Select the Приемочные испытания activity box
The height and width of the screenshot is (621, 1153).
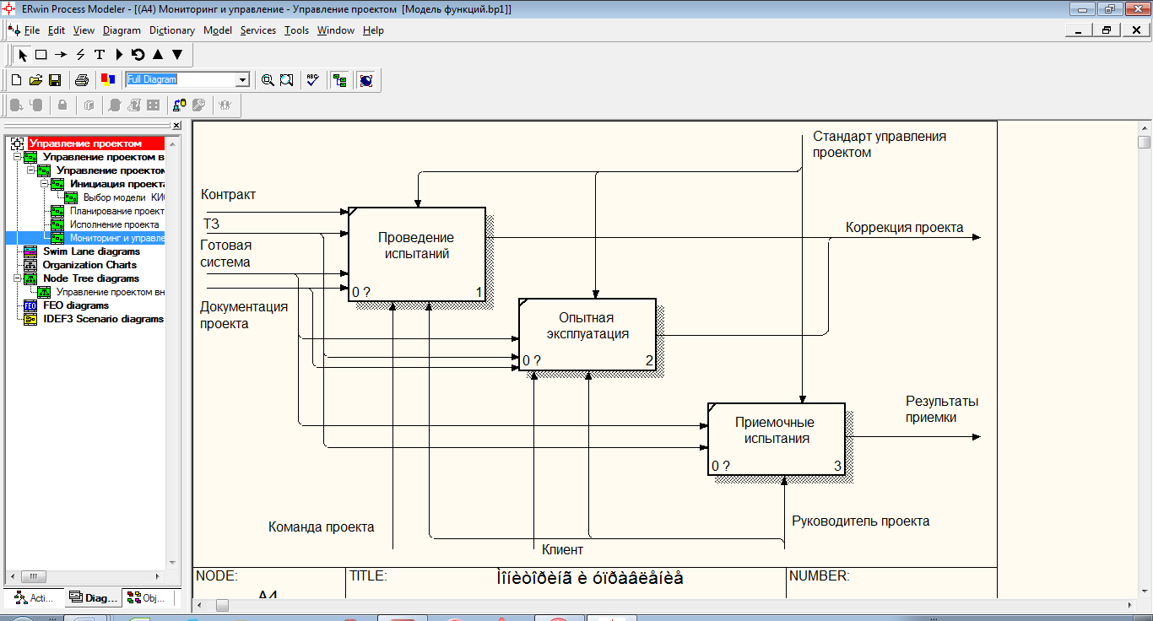pos(776,439)
